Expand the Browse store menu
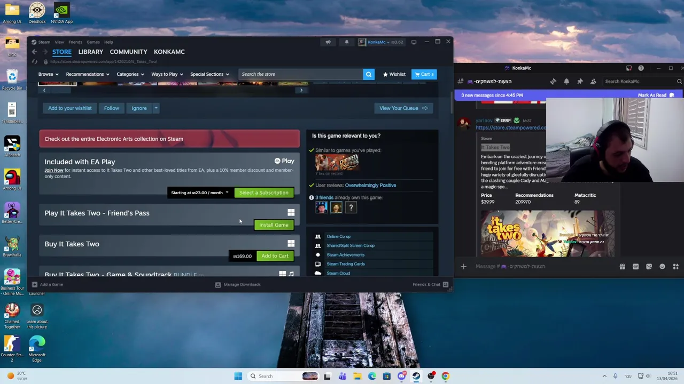The image size is (684, 384). 48,74
